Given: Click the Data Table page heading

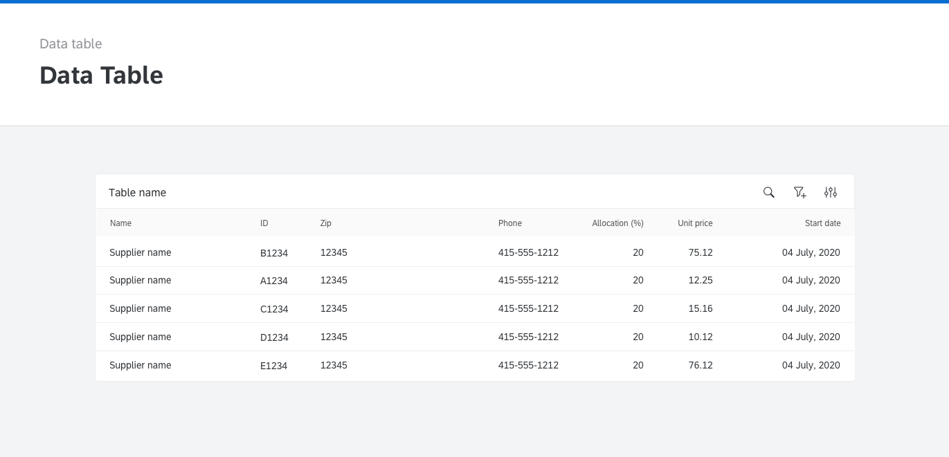Looking at the screenshot, I should 101,75.
